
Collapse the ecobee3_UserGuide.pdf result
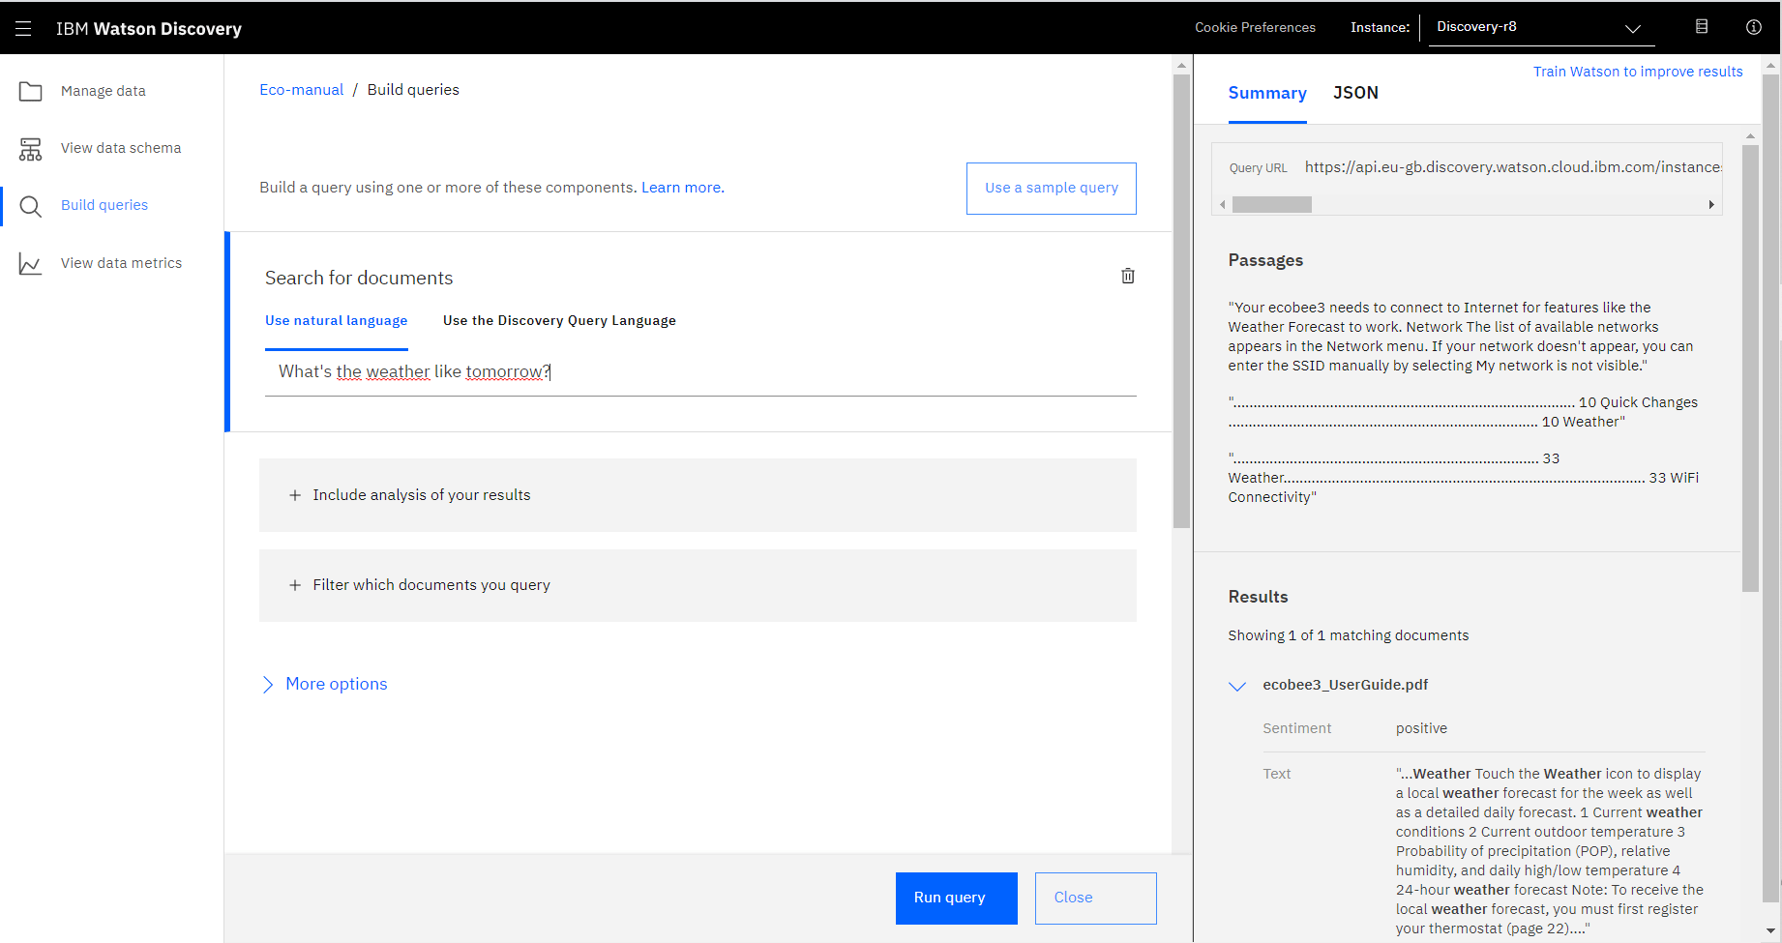tap(1237, 685)
